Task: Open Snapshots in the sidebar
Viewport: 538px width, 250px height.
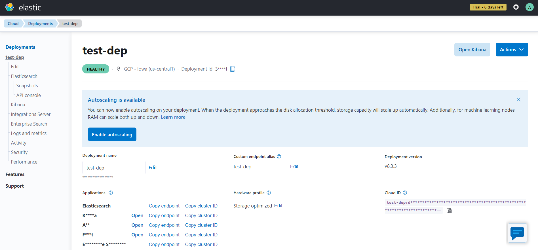Action: (27, 86)
